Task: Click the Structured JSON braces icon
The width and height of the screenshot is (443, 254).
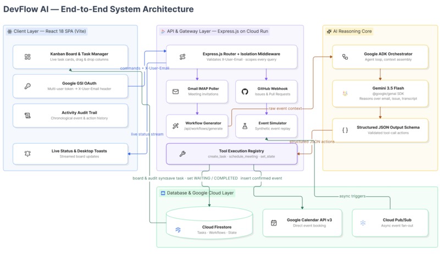Action: click(x=345, y=130)
